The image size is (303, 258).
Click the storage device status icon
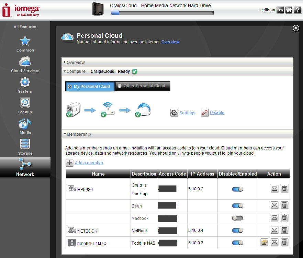pyautogui.click(x=73, y=110)
